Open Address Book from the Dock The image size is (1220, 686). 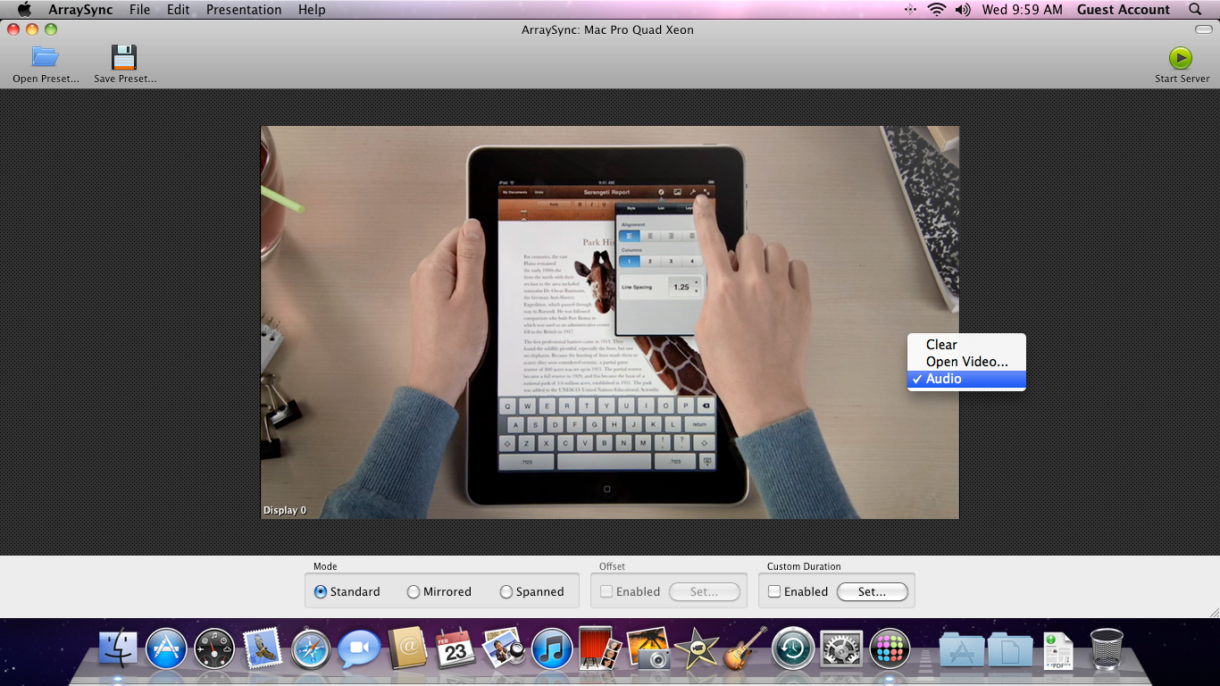tap(408, 648)
